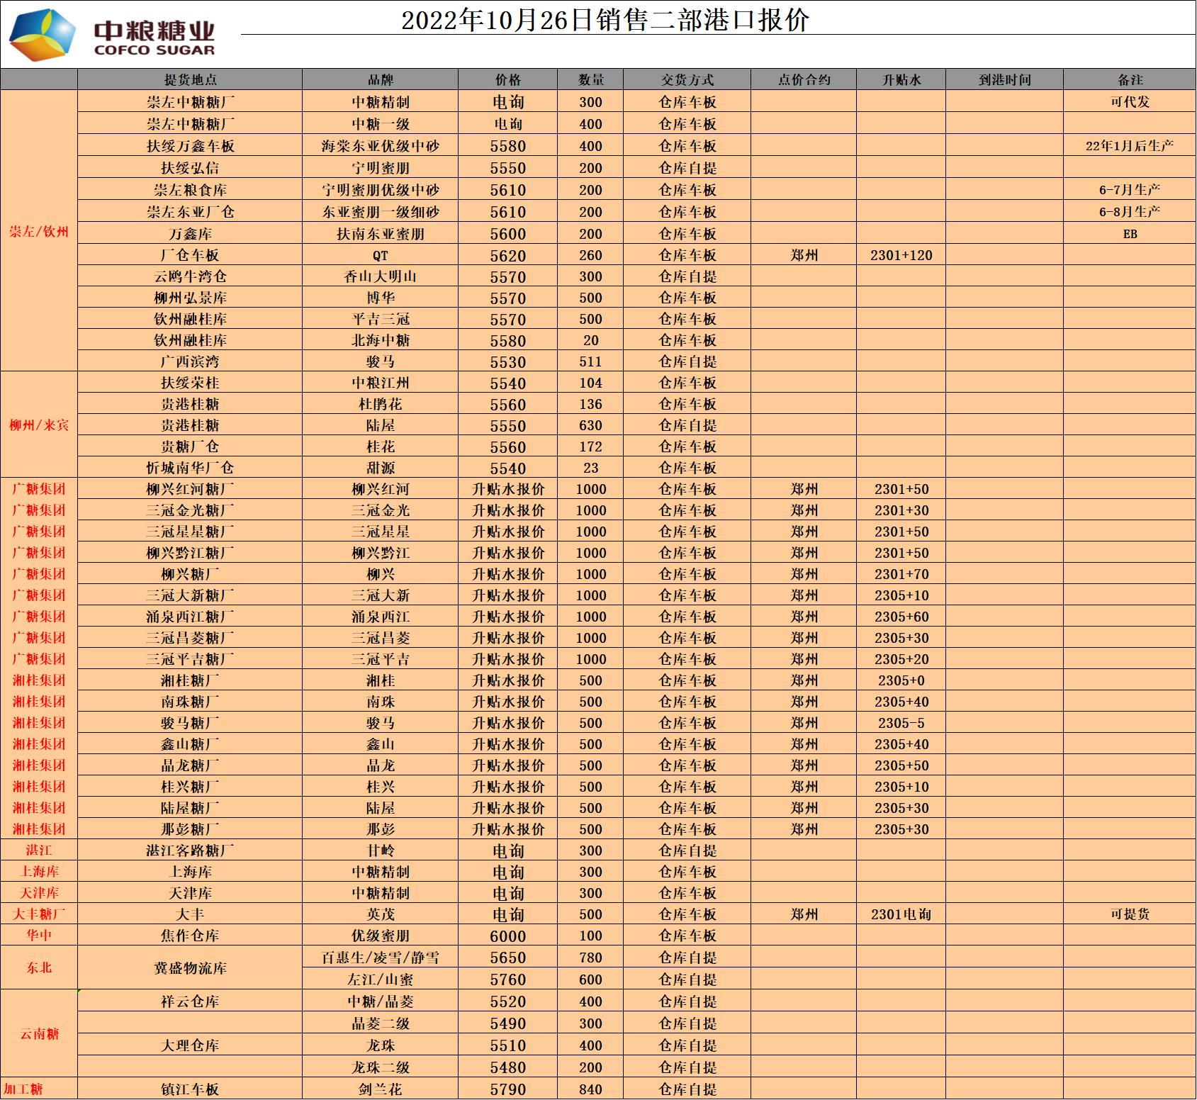
Task: Select the 云南糖 region cell
Action: pos(39,1034)
